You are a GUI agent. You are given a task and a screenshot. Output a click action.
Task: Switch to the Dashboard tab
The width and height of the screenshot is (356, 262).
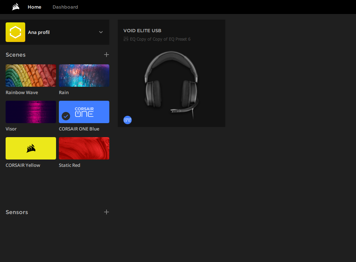65,7
